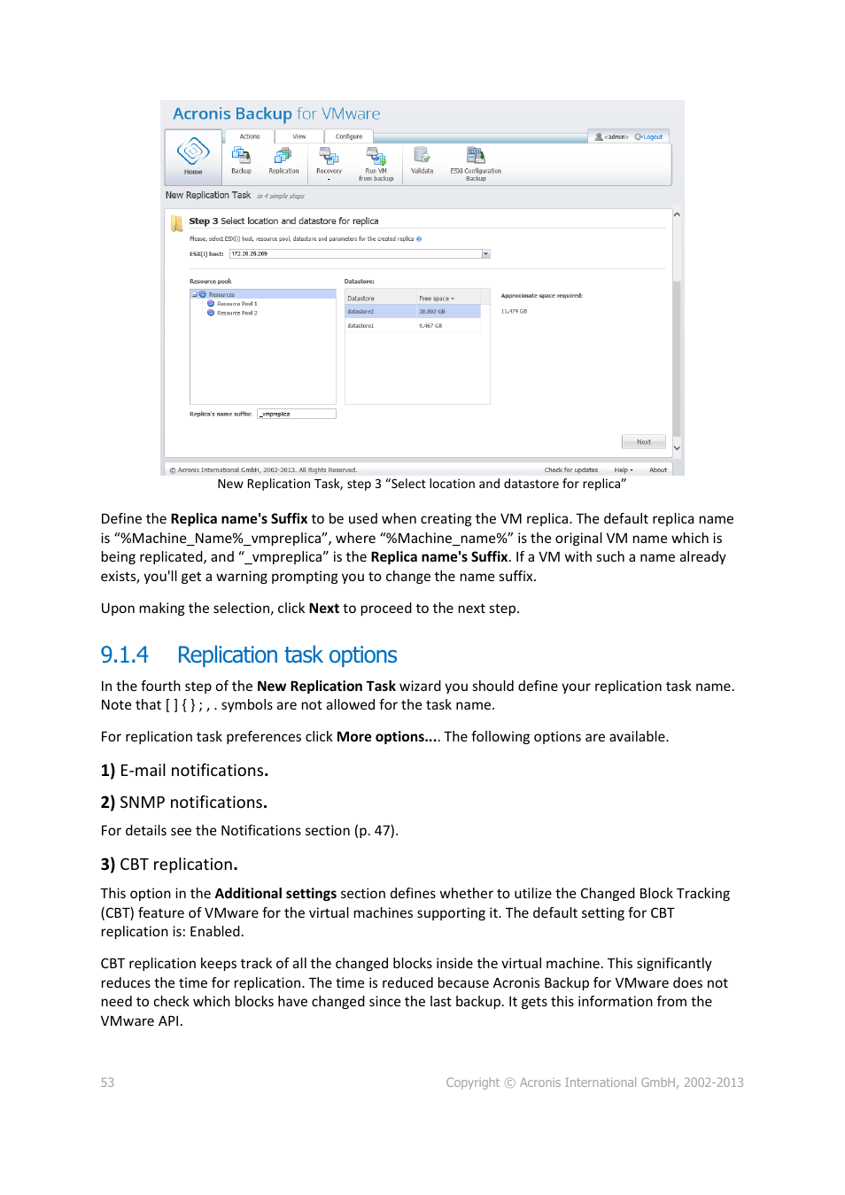
Task: Switch to the Configure tab
Action: tap(349, 136)
